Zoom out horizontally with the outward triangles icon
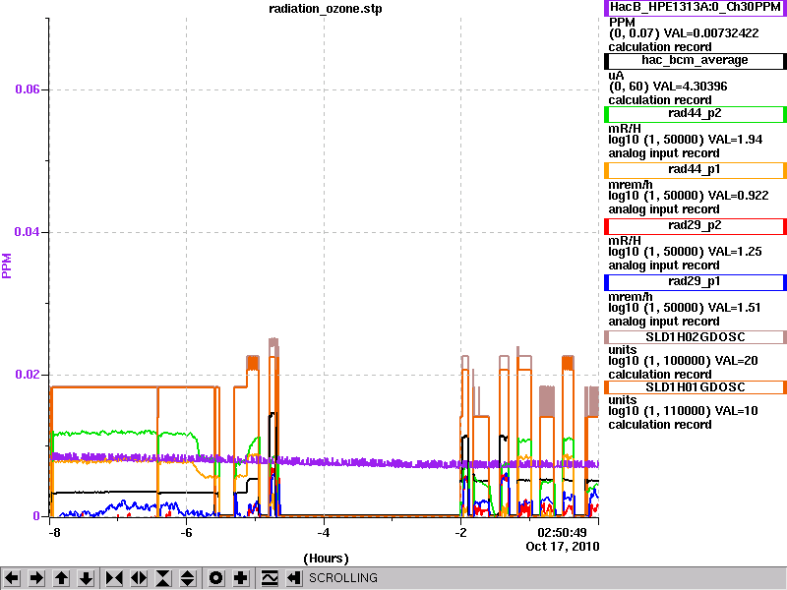 pos(139,578)
